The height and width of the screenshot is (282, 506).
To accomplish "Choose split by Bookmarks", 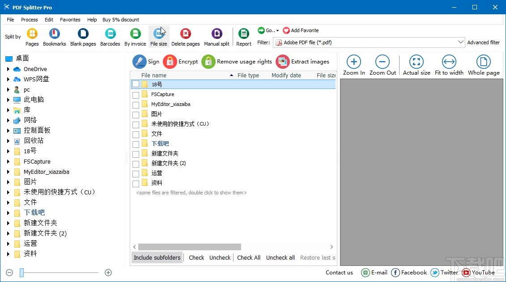I will click(54, 38).
